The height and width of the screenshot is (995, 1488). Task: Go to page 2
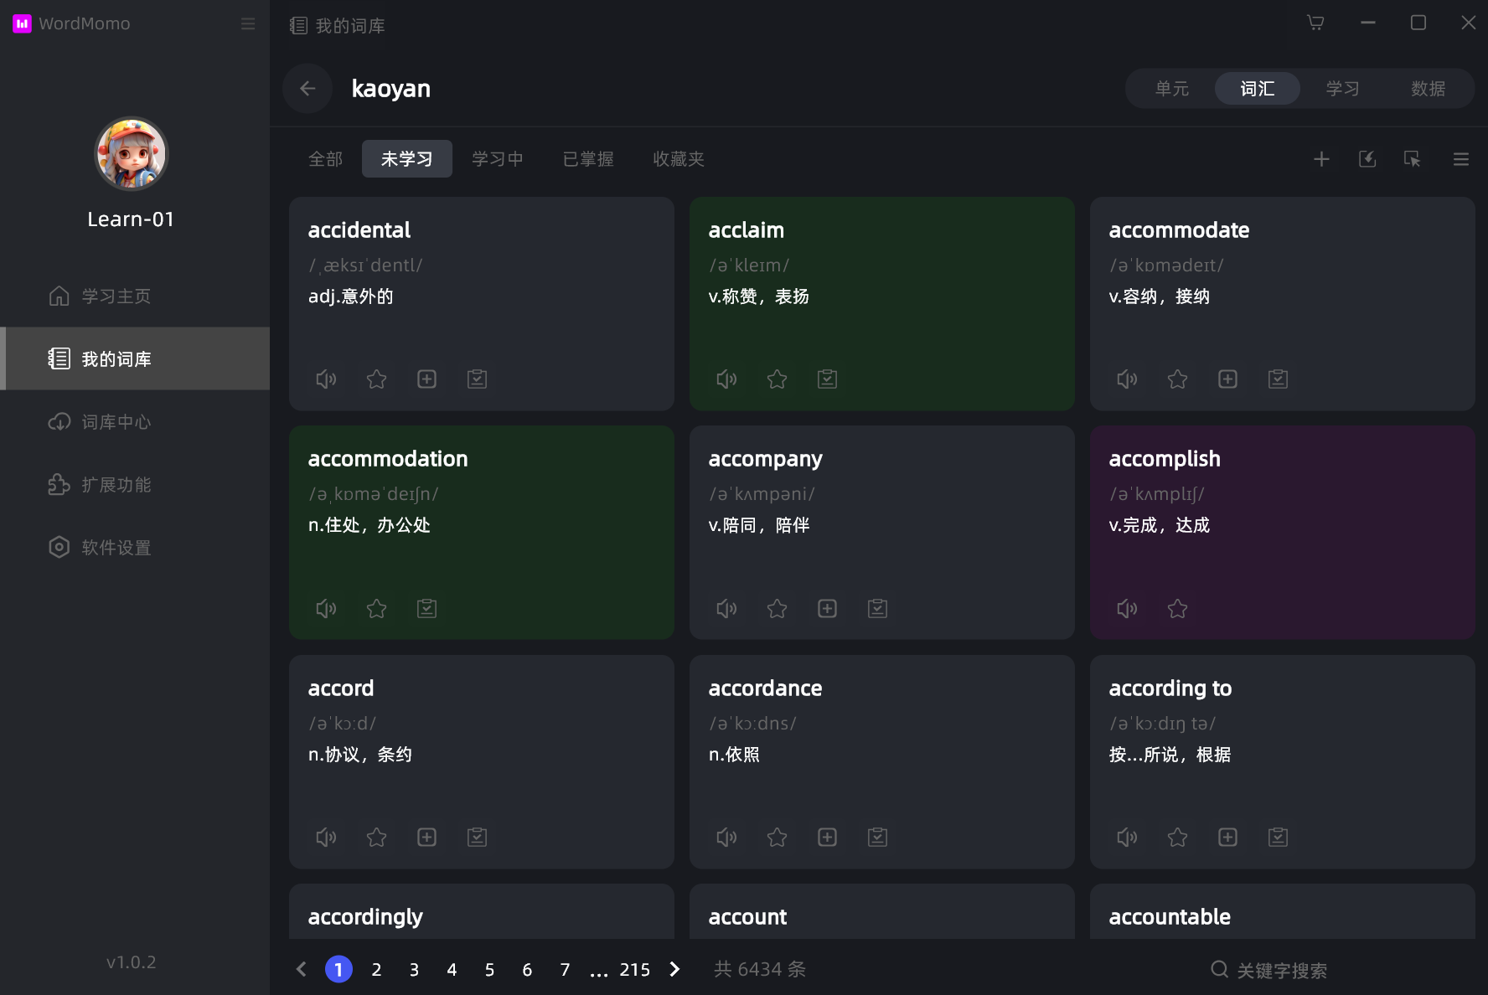click(x=376, y=969)
